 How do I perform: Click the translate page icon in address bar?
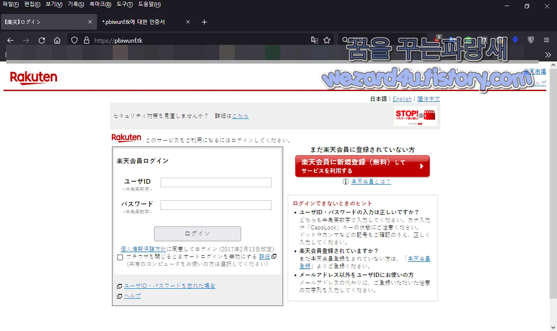pos(315,40)
